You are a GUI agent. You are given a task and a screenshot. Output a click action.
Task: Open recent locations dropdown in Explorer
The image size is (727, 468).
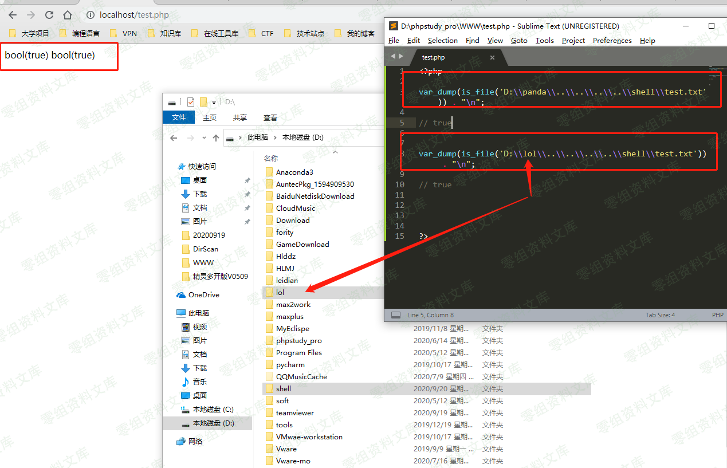point(204,138)
